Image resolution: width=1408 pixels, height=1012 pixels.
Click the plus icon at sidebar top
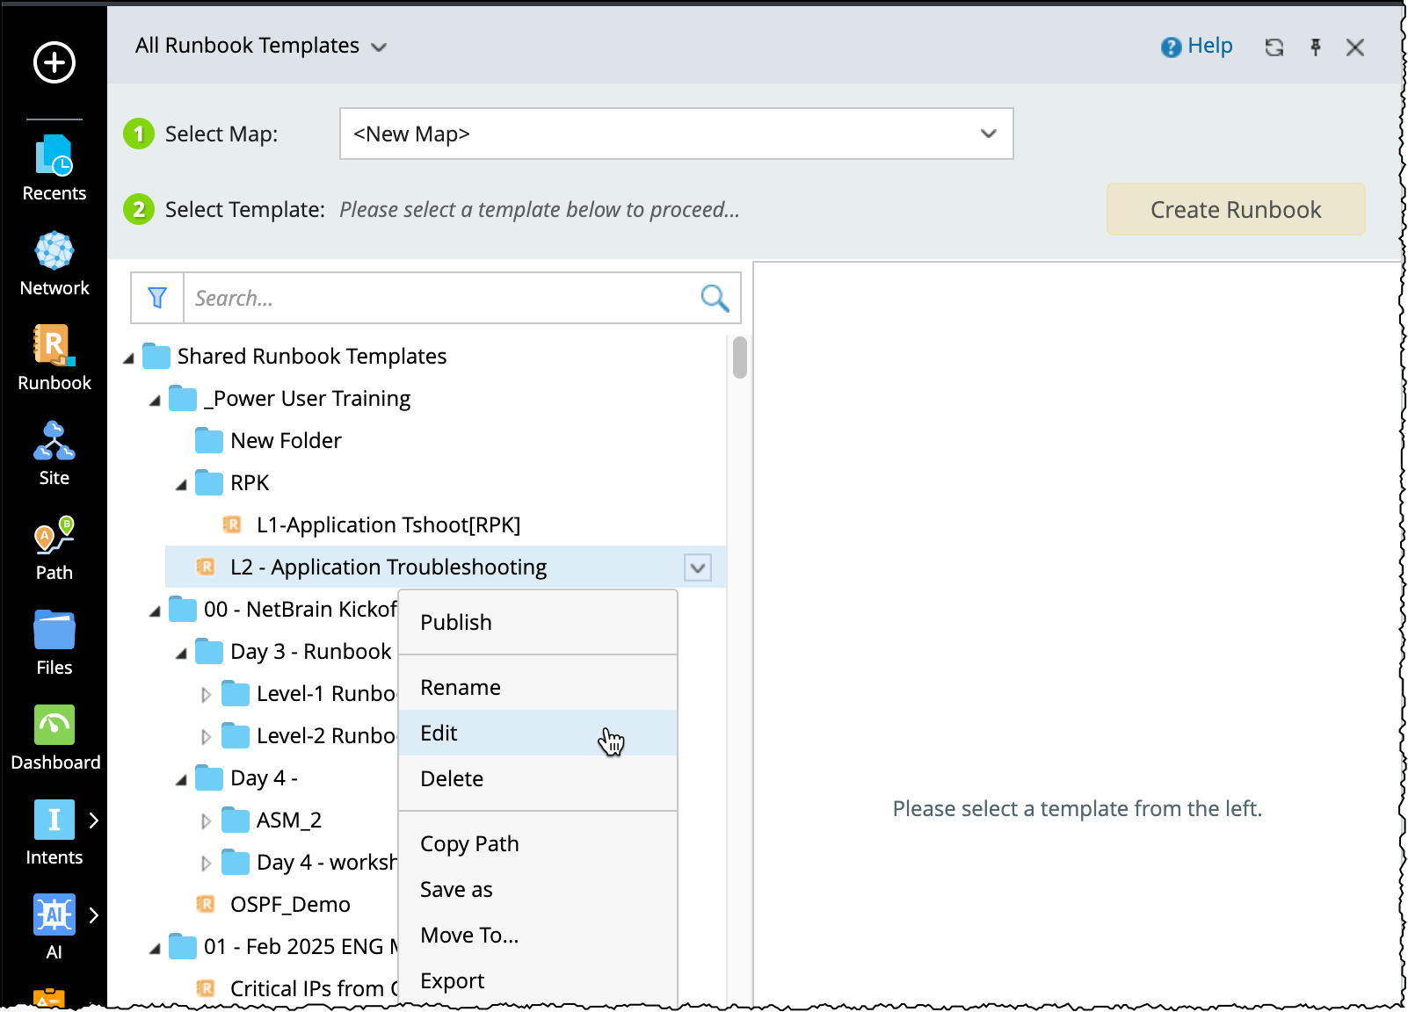point(54,62)
